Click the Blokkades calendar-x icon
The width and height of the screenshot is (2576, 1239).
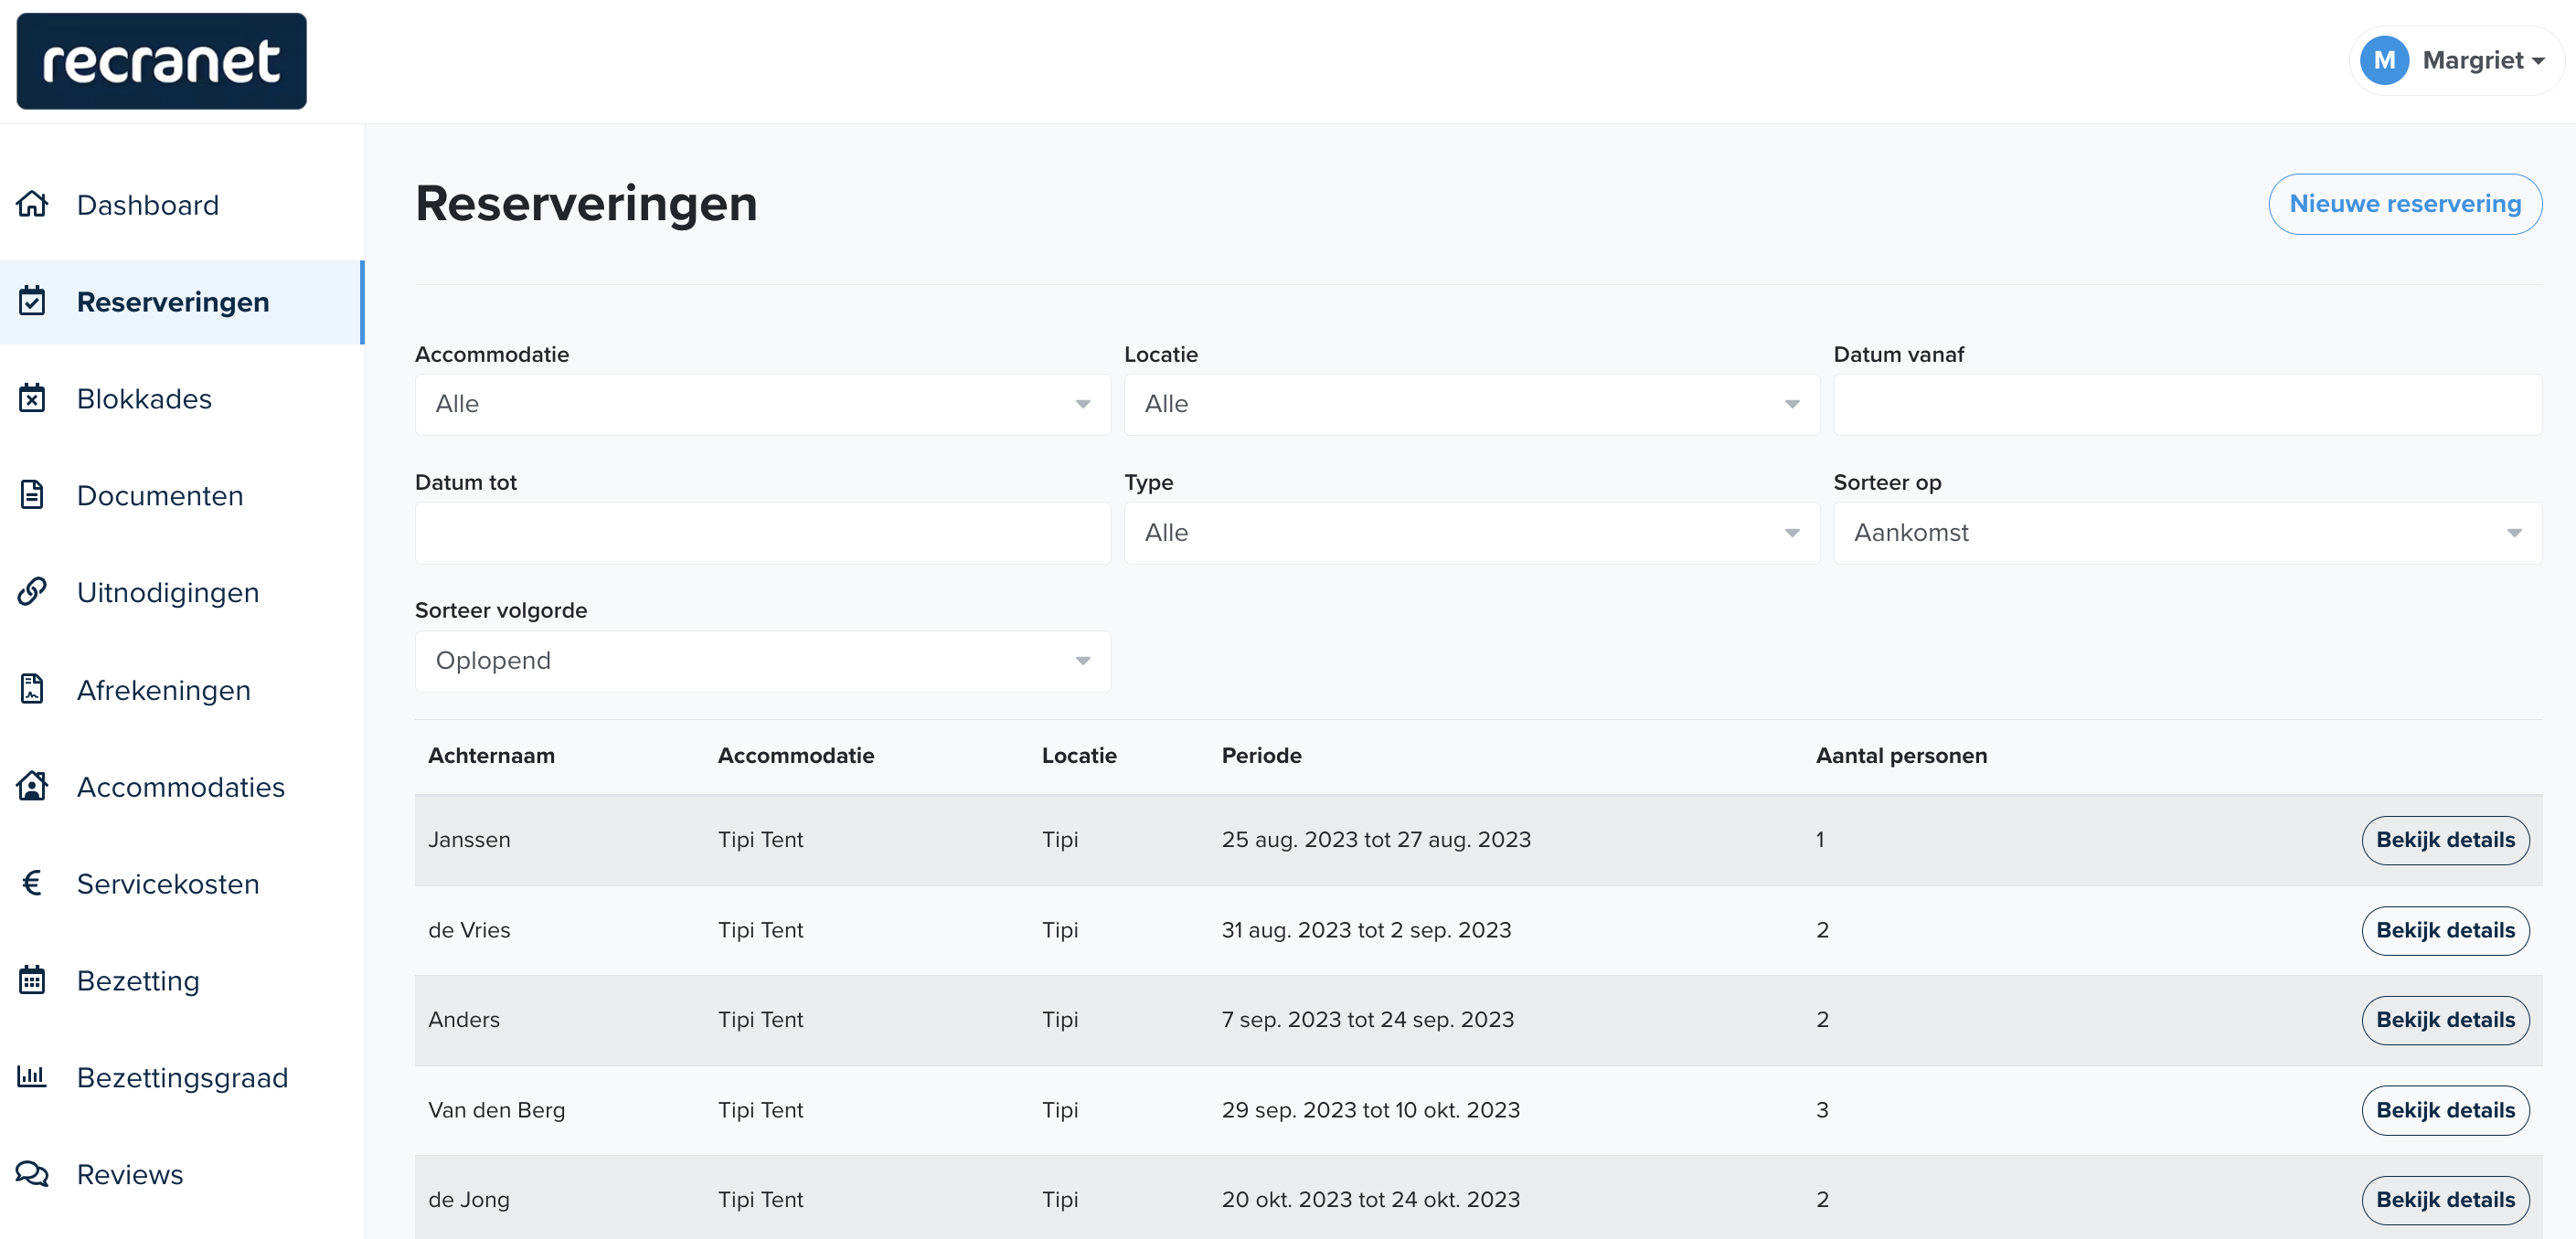click(32, 397)
